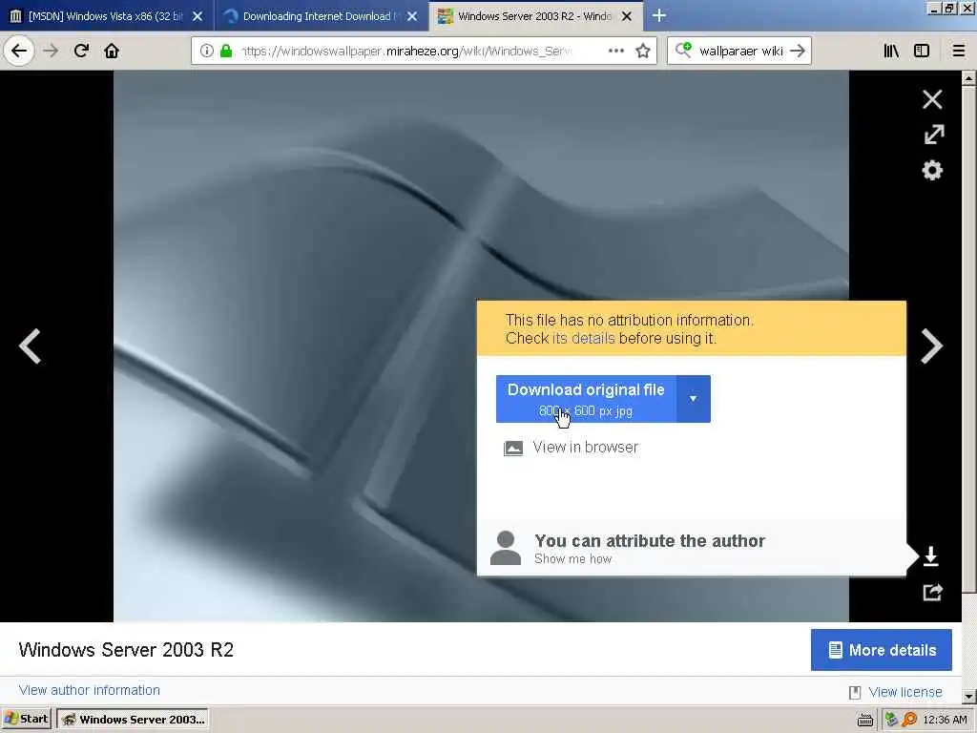Click the keyboard icon in system tray
The height and width of the screenshot is (733, 977).
pos(864,720)
